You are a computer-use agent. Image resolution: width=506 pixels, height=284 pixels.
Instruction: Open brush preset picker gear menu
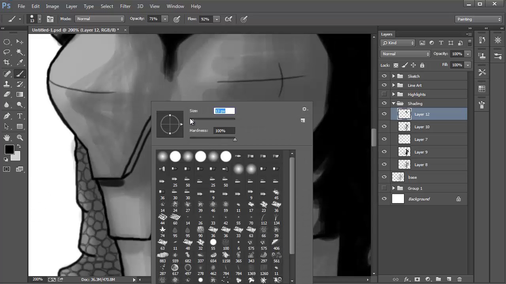(304, 109)
